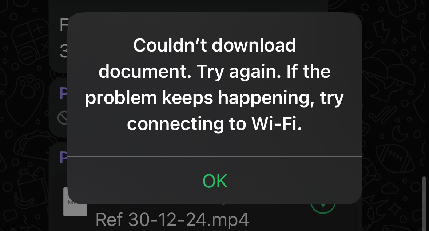
Task: Open the MP4 file type icon
Action: (75, 202)
